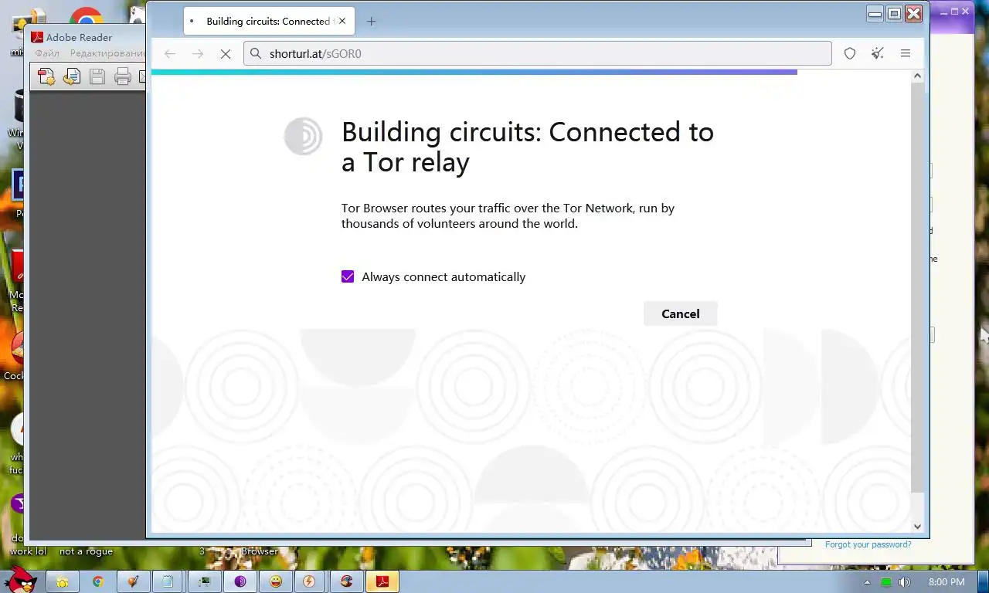This screenshot has height=593, width=989.
Task: Click the Save floppy icon in Adobe Reader
Action: point(97,76)
